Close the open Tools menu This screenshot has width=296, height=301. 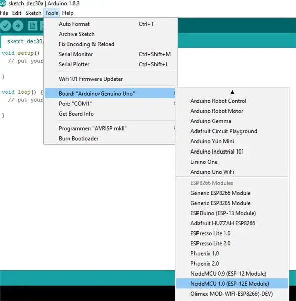point(52,13)
